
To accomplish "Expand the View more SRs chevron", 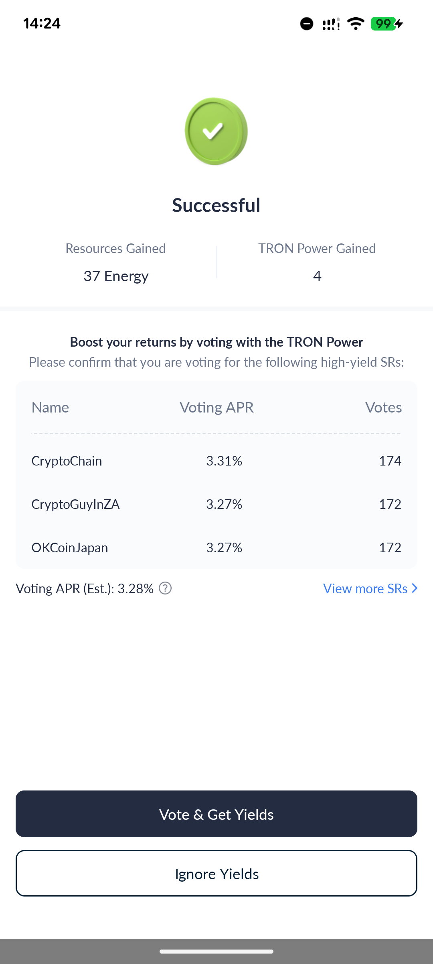I will tap(415, 588).
